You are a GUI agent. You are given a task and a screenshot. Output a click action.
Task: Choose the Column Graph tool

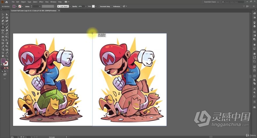7,50
